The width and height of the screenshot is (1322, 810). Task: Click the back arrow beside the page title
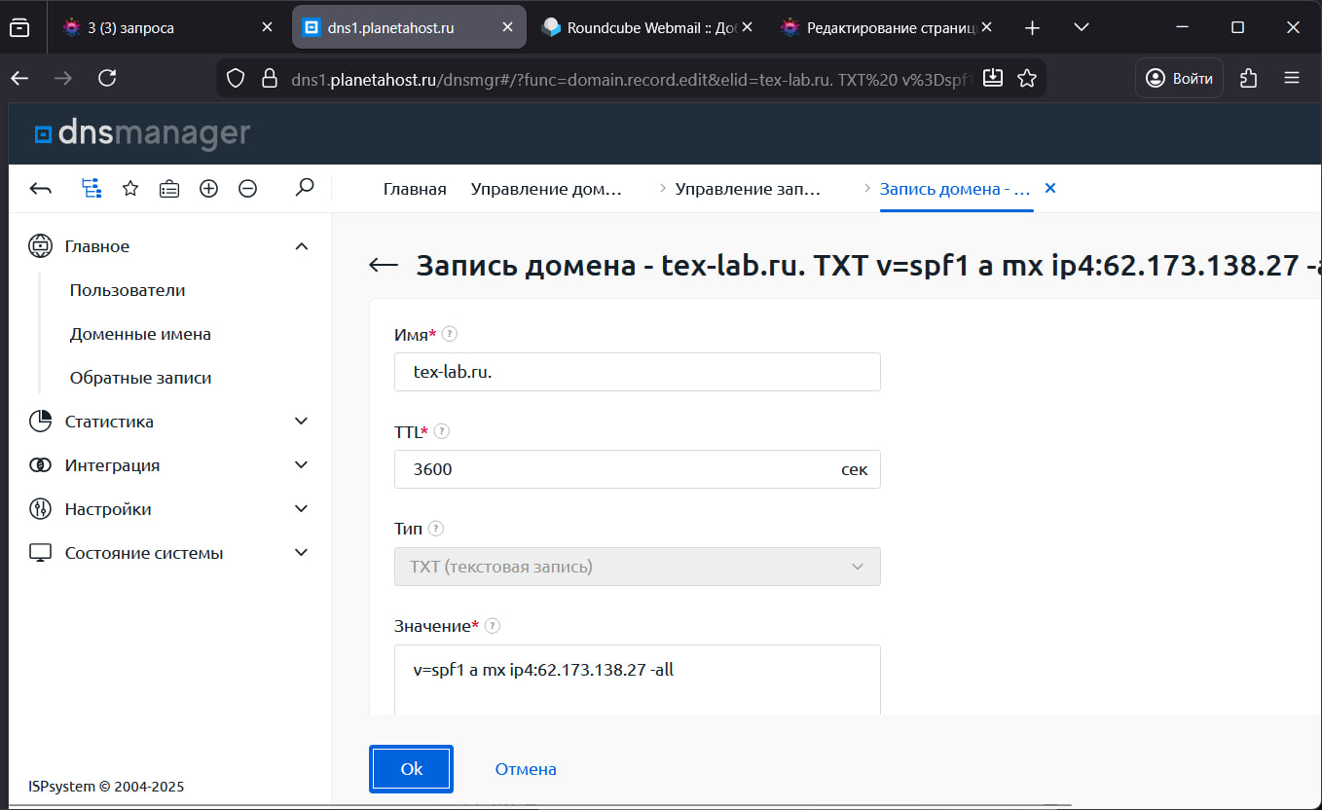(385, 266)
